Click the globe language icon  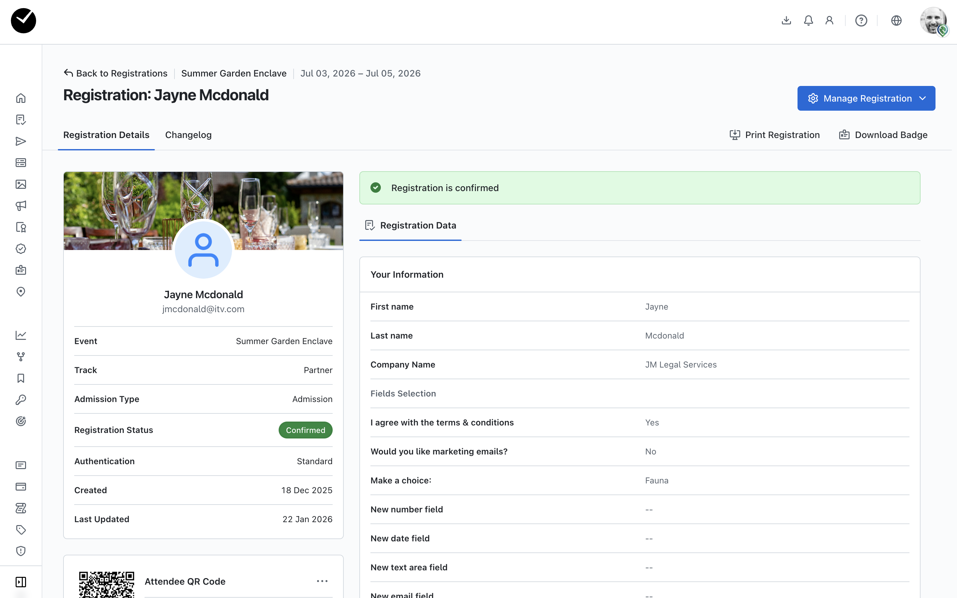click(x=896, y=21)
